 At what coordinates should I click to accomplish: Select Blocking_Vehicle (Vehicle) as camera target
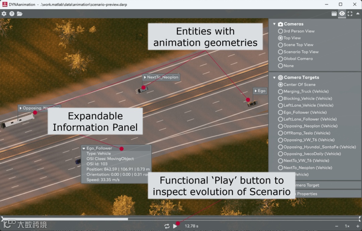pyautogui.click(x=305, y=98)
